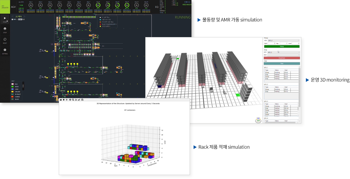Start the AGV simulation with START

point(5,19)
